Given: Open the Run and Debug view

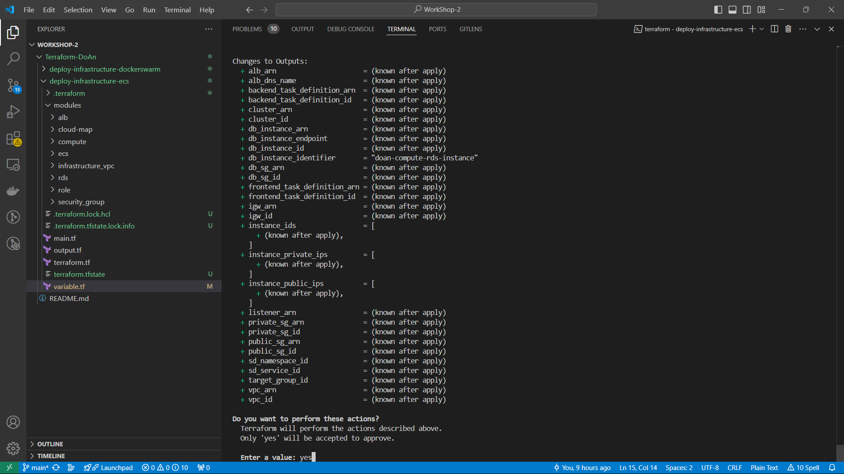Looking at the screenshot, I should click(13, 112).
